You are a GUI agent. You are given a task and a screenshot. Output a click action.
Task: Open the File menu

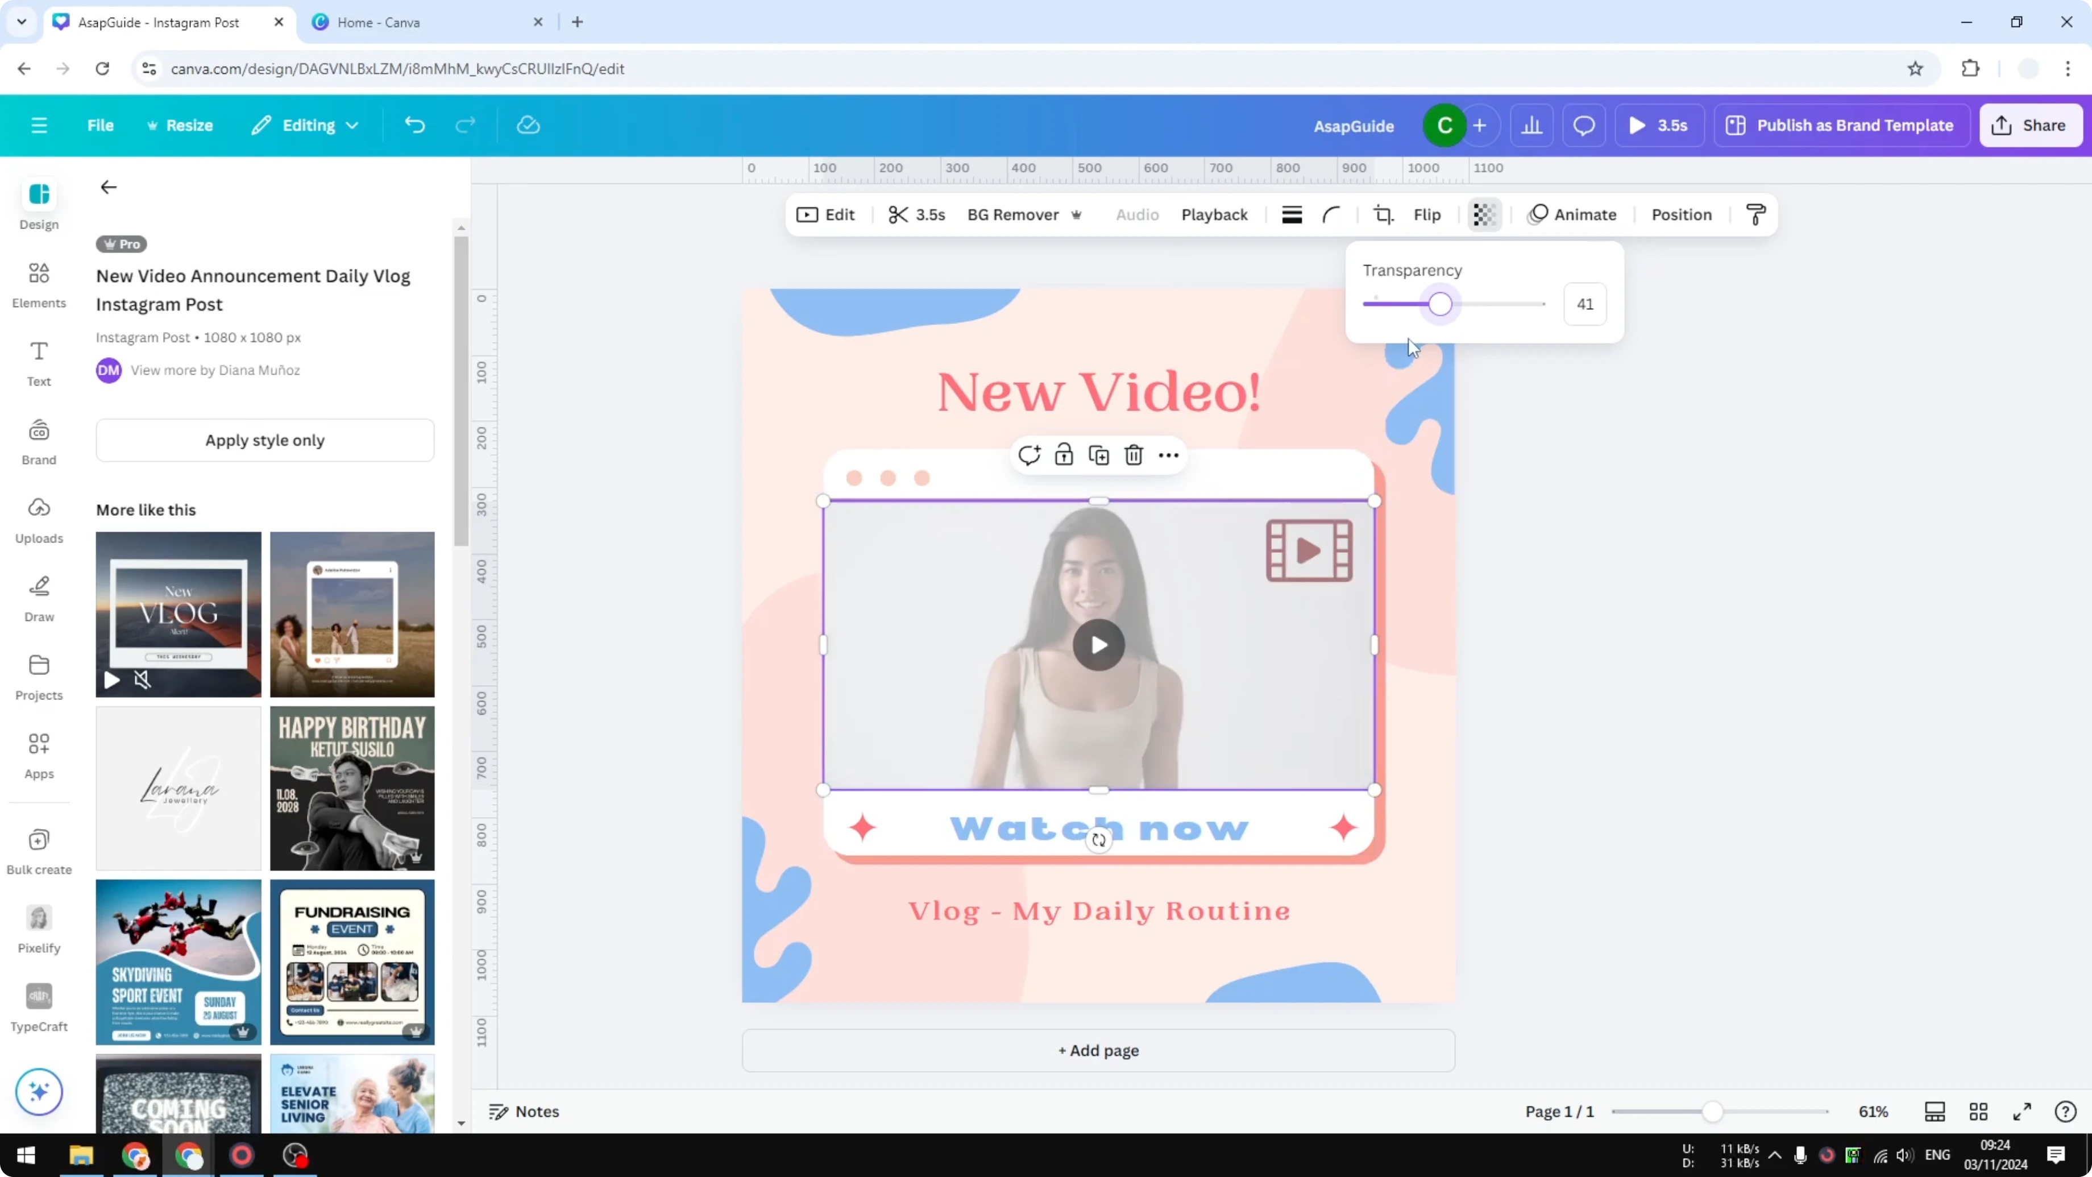(101, 125)
